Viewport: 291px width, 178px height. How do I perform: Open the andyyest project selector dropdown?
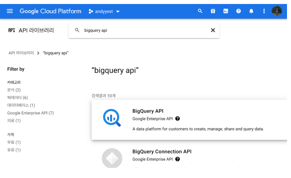104,11
